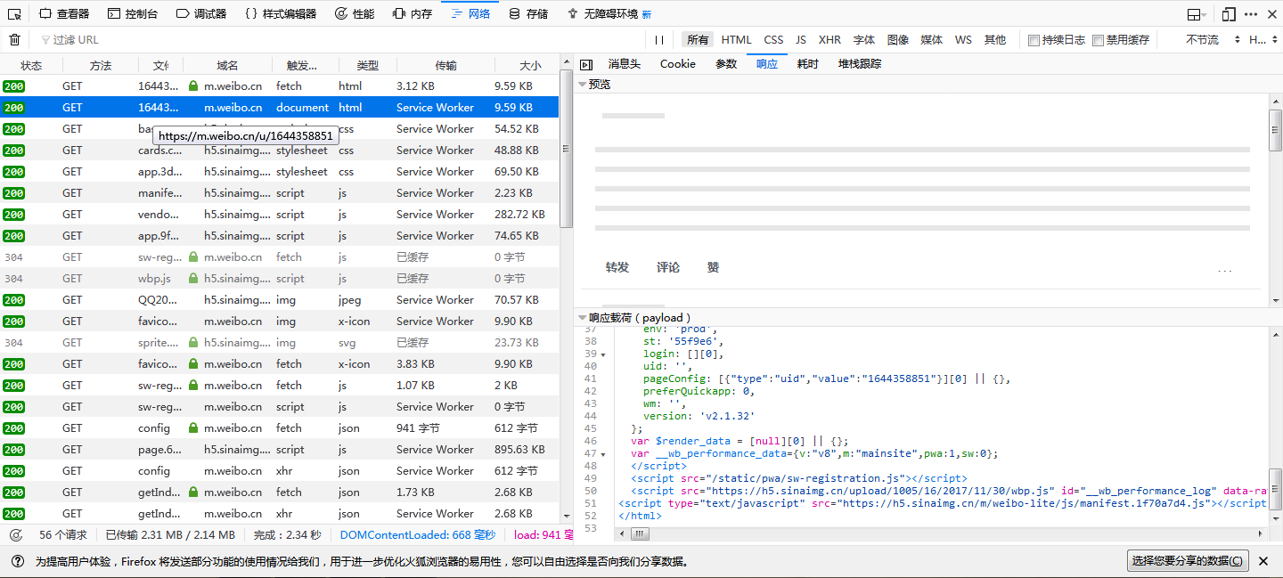
Task: Toggle the XHR request filter
Action: [x=829, y=39]
